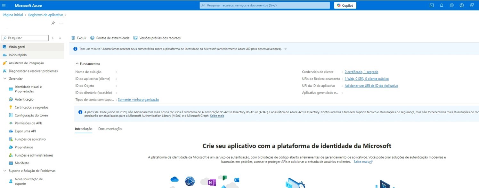Switch to the Introdução tab

(84, 129)
